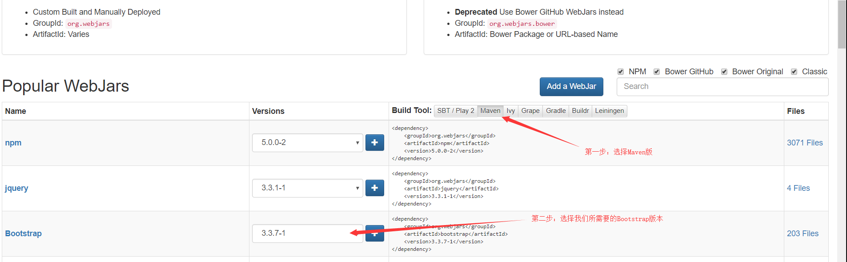Open the jquery WebJar link

(x=16, y=188)
